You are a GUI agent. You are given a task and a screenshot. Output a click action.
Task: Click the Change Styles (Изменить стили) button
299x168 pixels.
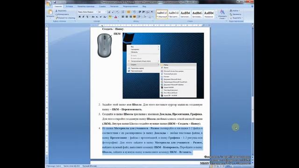[222, 14]
